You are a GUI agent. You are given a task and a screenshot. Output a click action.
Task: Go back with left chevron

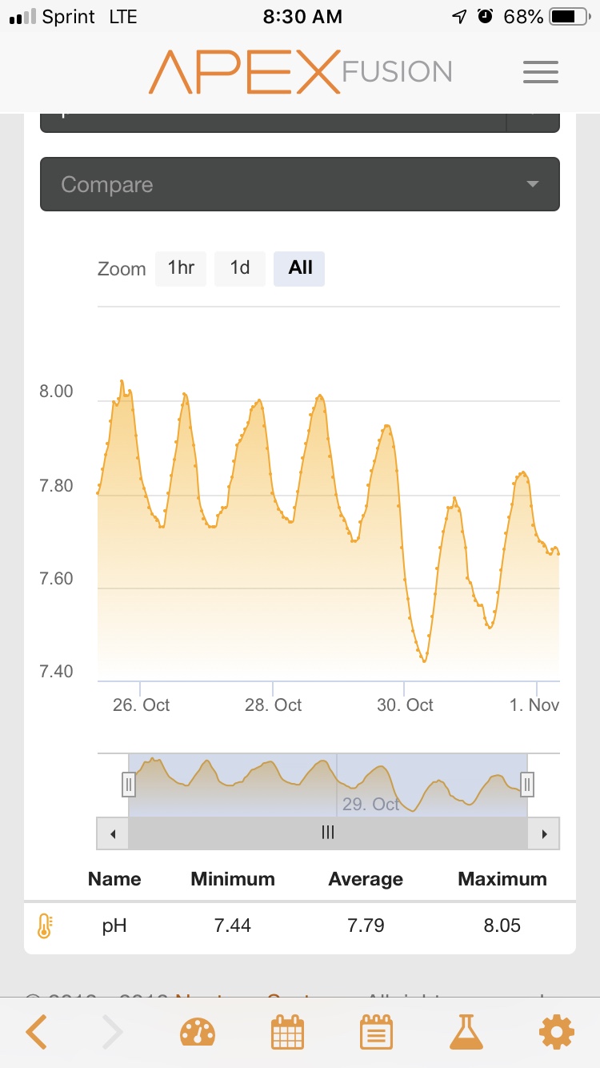coord(36,1033)
